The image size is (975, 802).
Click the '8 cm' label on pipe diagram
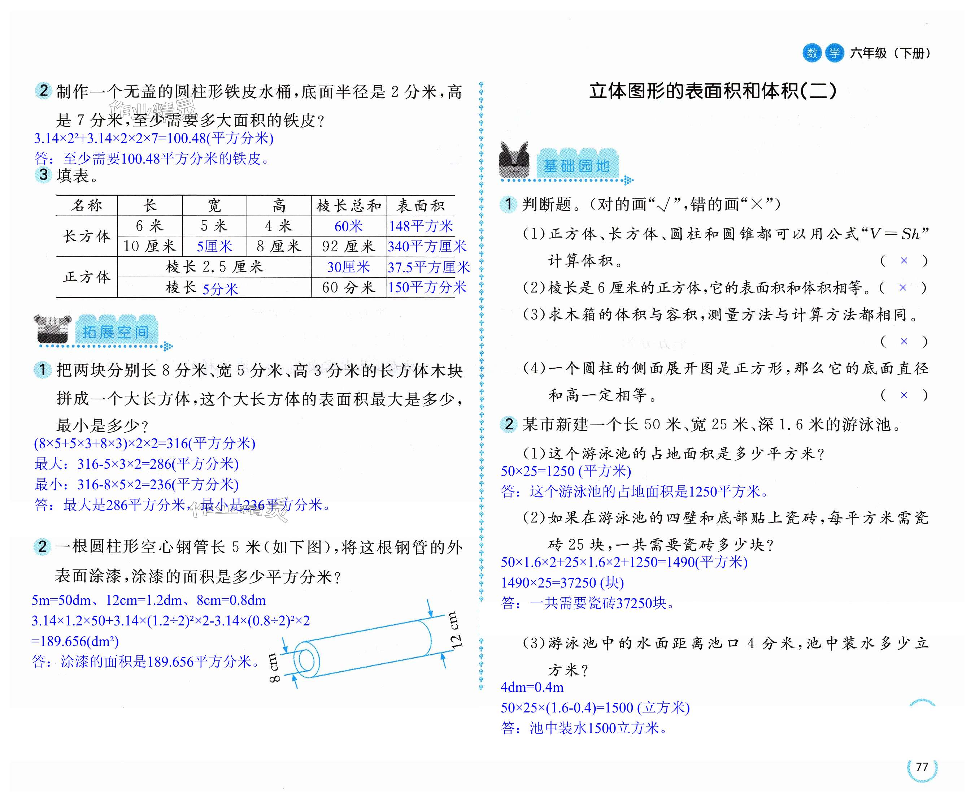tap(274, 668)
